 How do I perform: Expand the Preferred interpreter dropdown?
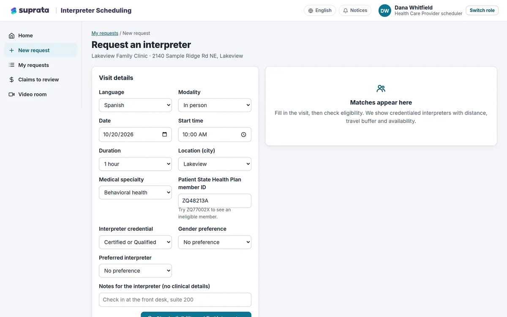click(x=135, y=271)
